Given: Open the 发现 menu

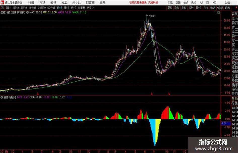Looking at the screenshot, I should pyautogui.click(x=64, y=3).
